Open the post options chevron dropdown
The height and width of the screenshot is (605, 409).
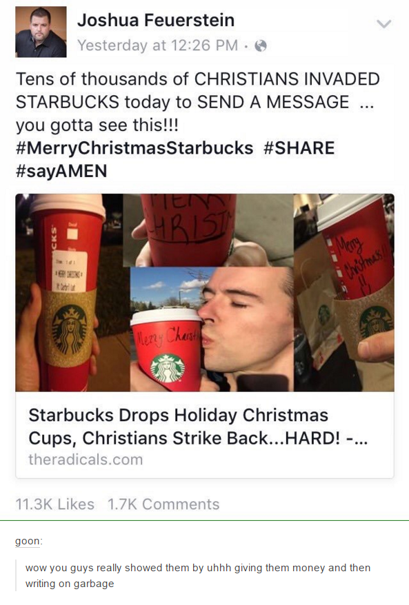tap(384, 23)
